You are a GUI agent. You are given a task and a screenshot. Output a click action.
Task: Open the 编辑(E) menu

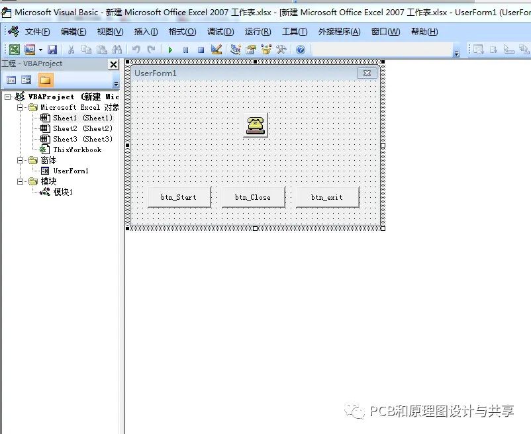[73, 32]
